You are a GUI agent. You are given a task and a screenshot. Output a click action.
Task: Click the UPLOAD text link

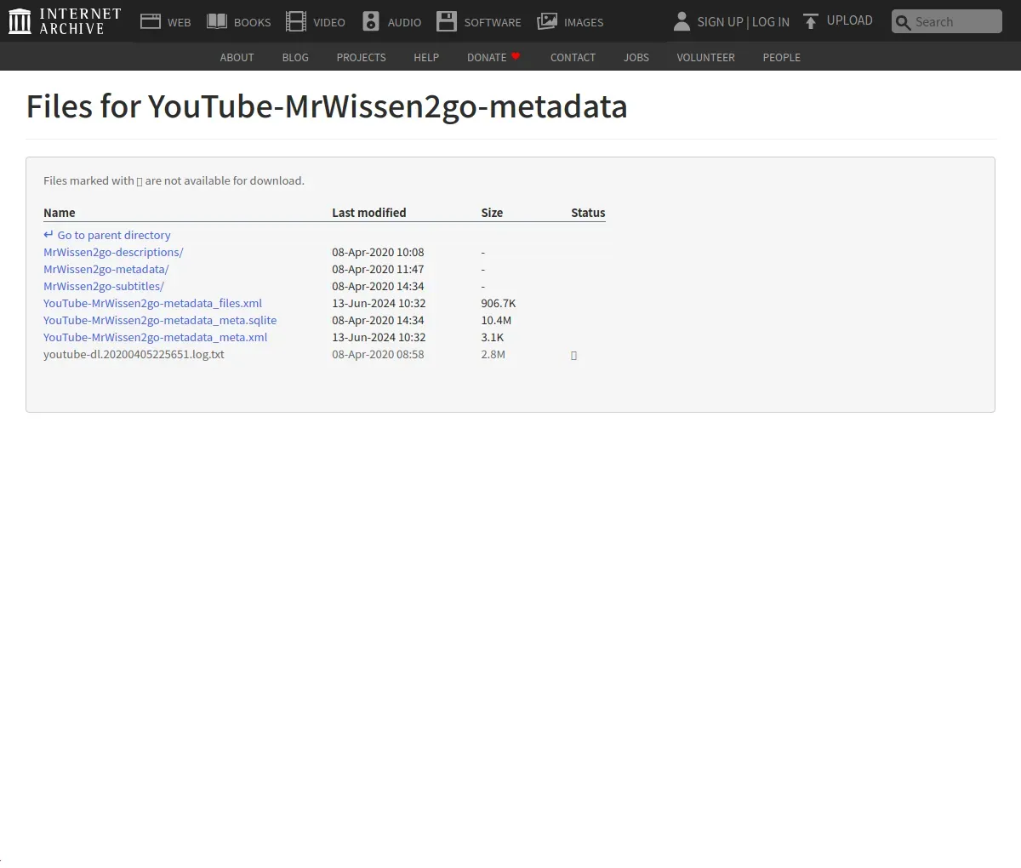click(x=849, y=20)
